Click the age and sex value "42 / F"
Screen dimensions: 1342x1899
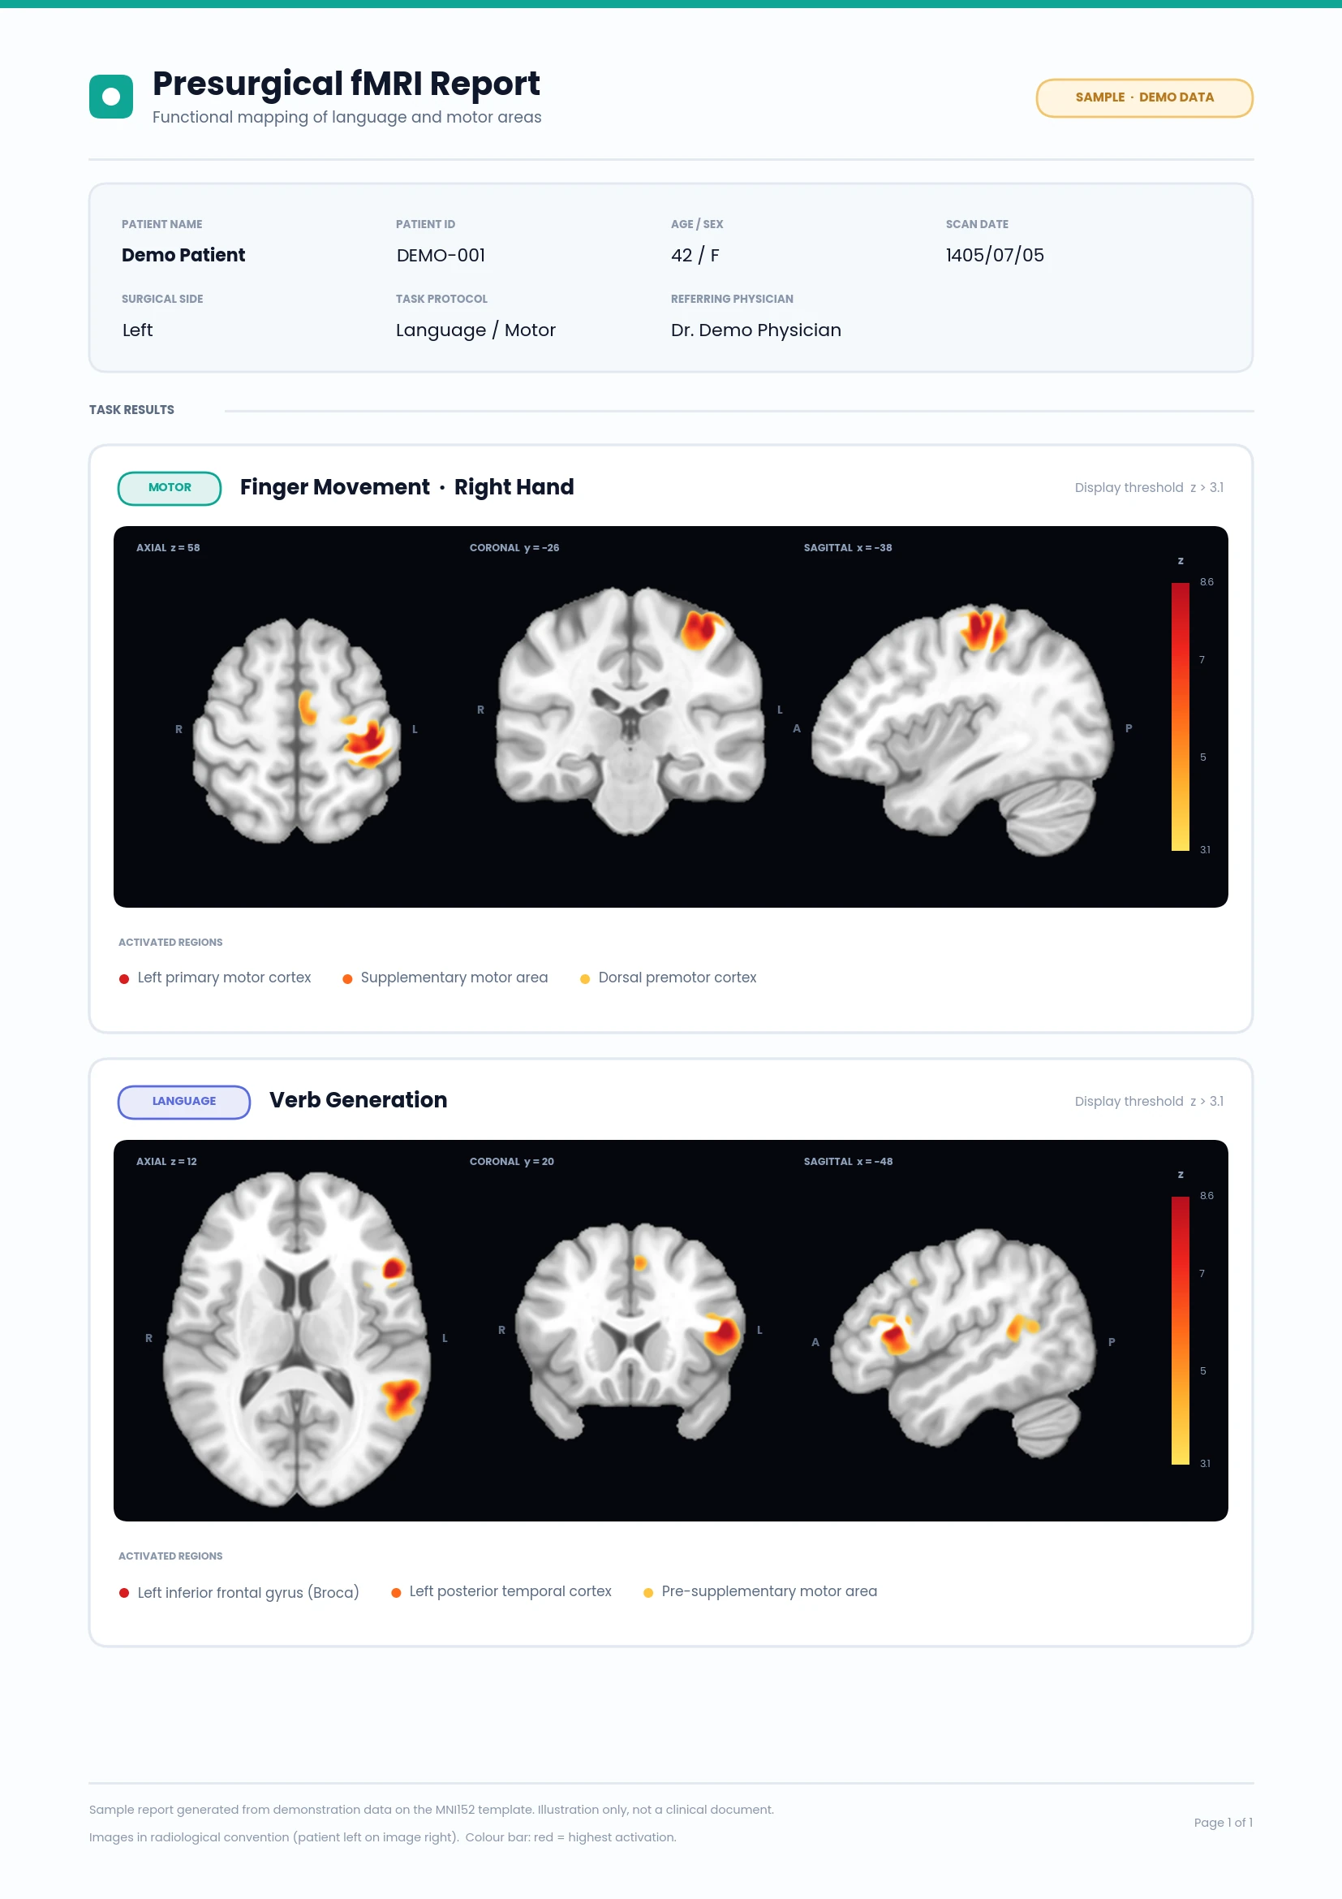(695, 255)
